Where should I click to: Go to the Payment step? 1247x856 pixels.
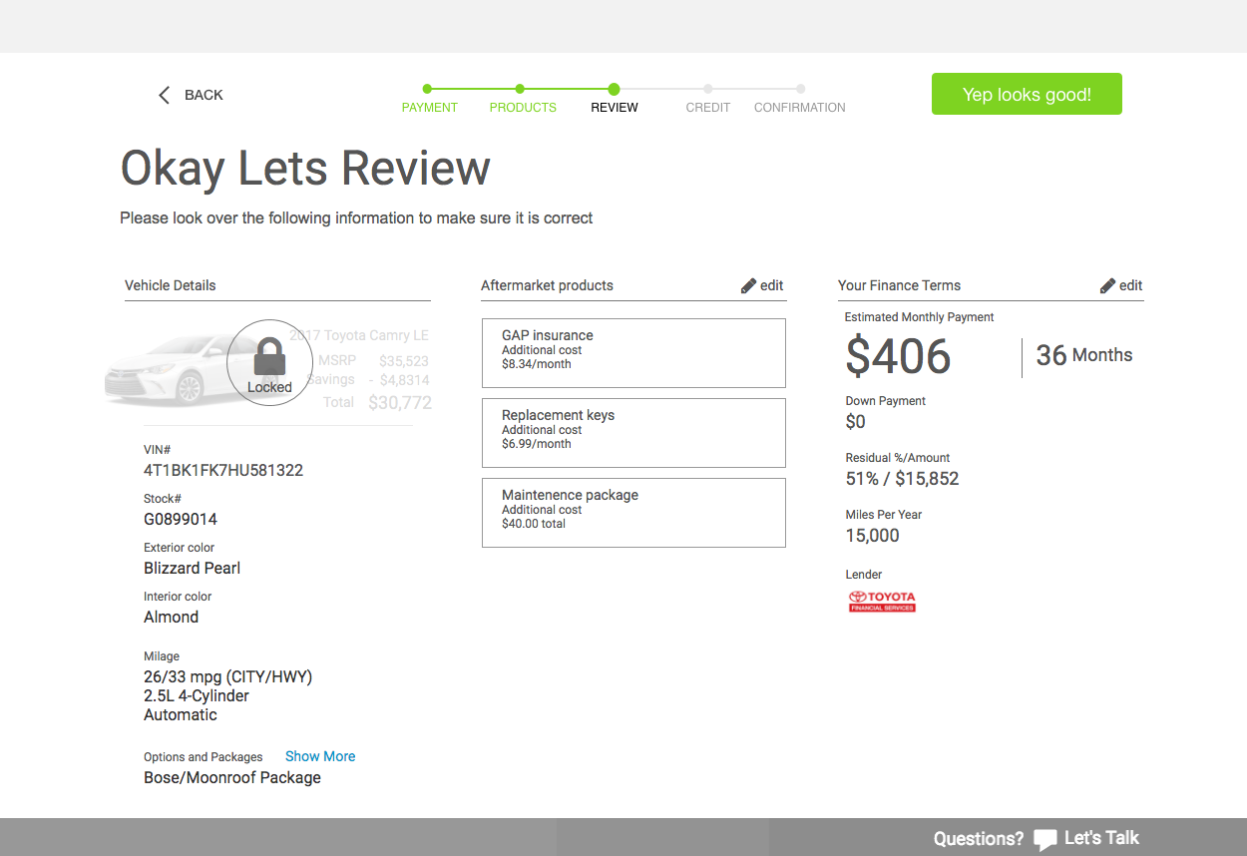pos(429,107)
